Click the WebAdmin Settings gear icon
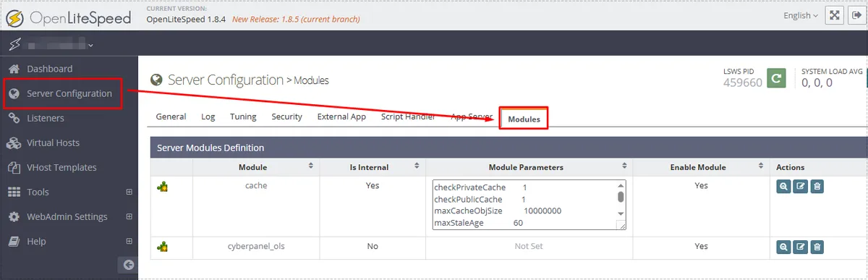 13,216
